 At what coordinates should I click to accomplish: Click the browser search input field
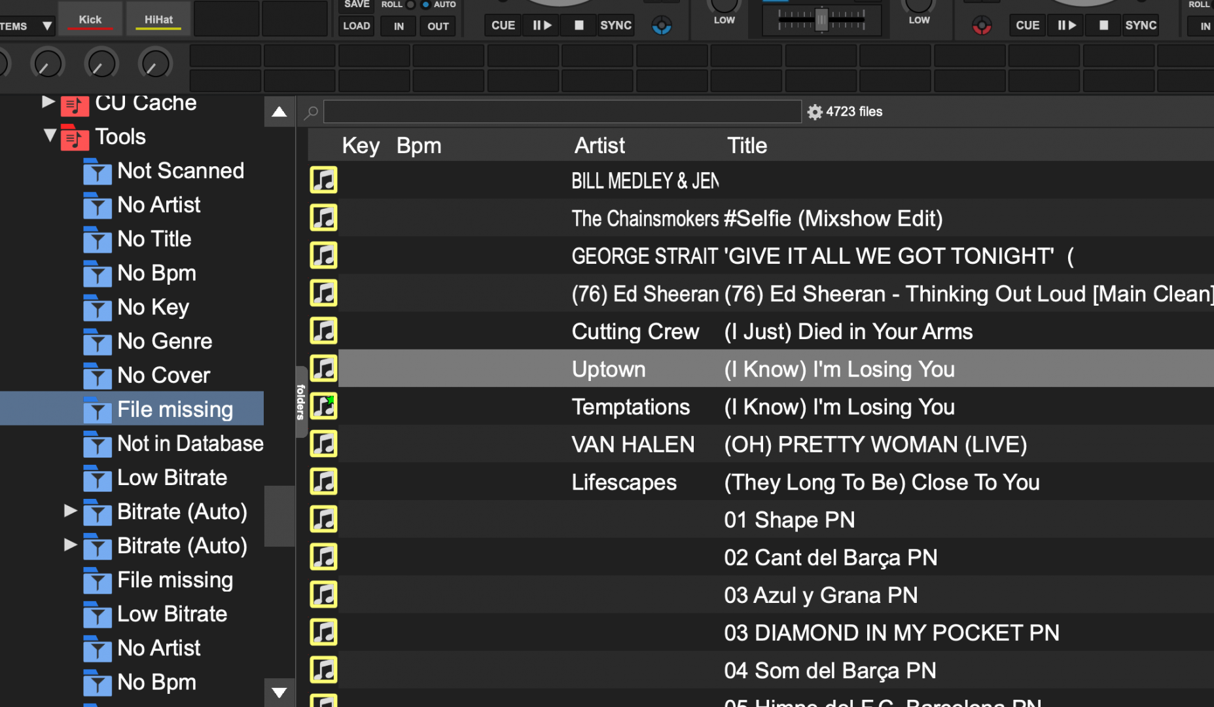pyautogui.click(x=562, y=112)
